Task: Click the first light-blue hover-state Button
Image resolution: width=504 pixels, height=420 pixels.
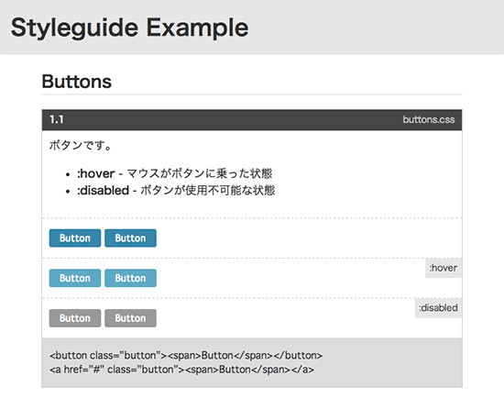Action: pyautogui.click(x=75, y=278)
